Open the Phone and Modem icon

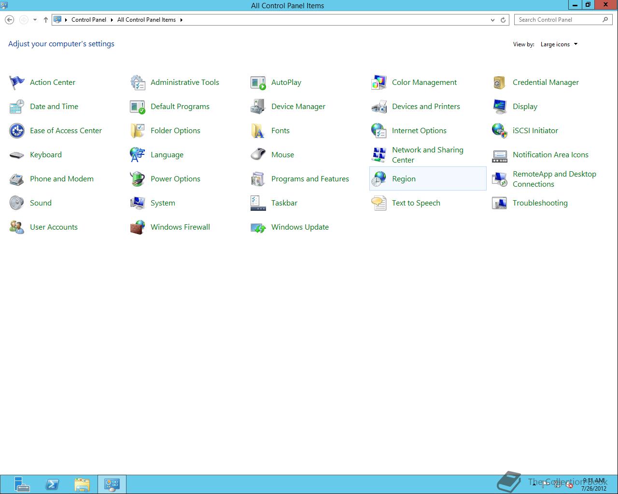(17, 179)
